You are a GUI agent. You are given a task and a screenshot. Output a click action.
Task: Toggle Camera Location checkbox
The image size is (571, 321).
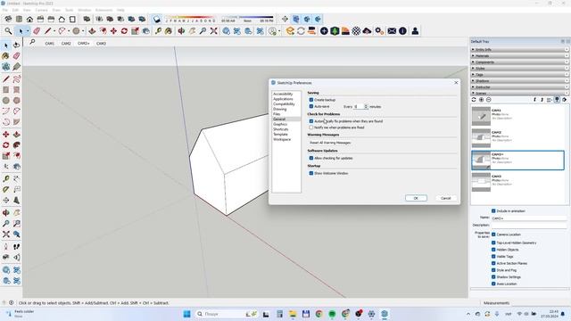493,235
